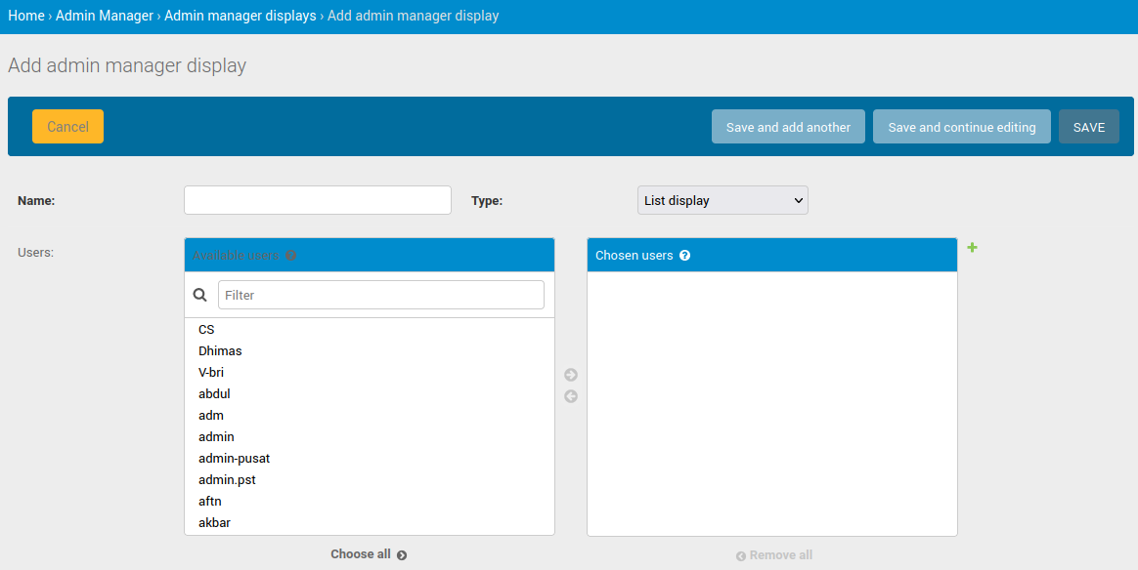Click the magnifying glass icon in the filter box

(199, 294)
